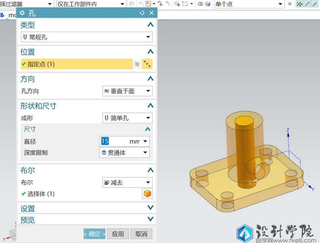Click the selection priority icon with orange frame
This screenshot has width=320, height=243.
pos(148,4)
